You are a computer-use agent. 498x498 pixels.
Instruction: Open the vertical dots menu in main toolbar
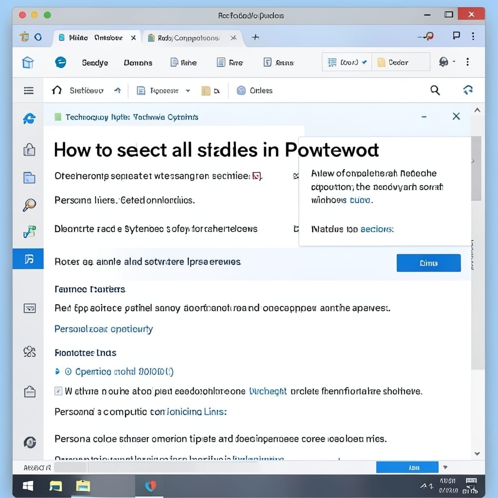(467, 62)
